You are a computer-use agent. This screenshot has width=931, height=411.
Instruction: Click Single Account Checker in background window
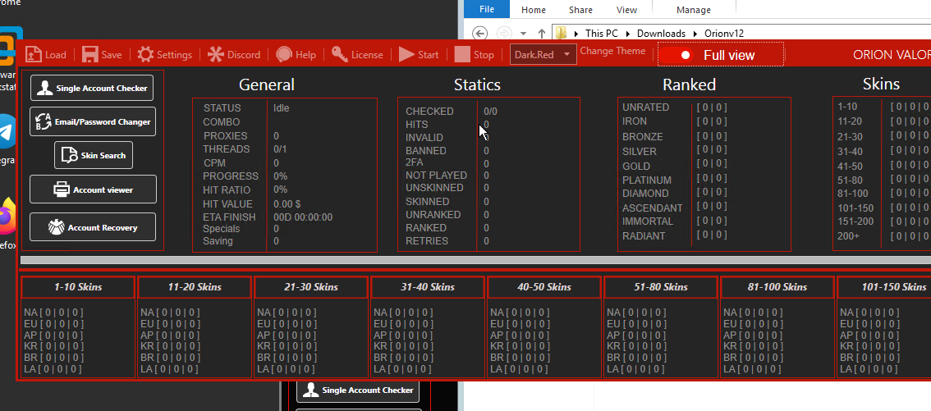pyautogui.click(x=357, y=390)
